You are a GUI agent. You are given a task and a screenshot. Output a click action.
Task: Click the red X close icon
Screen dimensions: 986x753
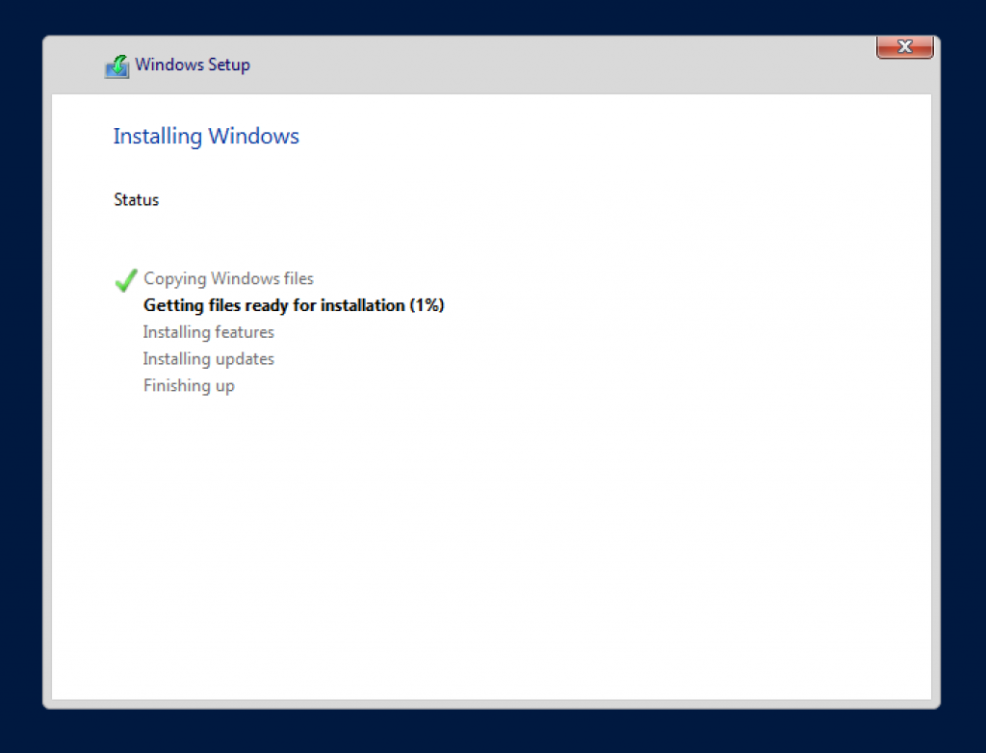tap(903, 46)
